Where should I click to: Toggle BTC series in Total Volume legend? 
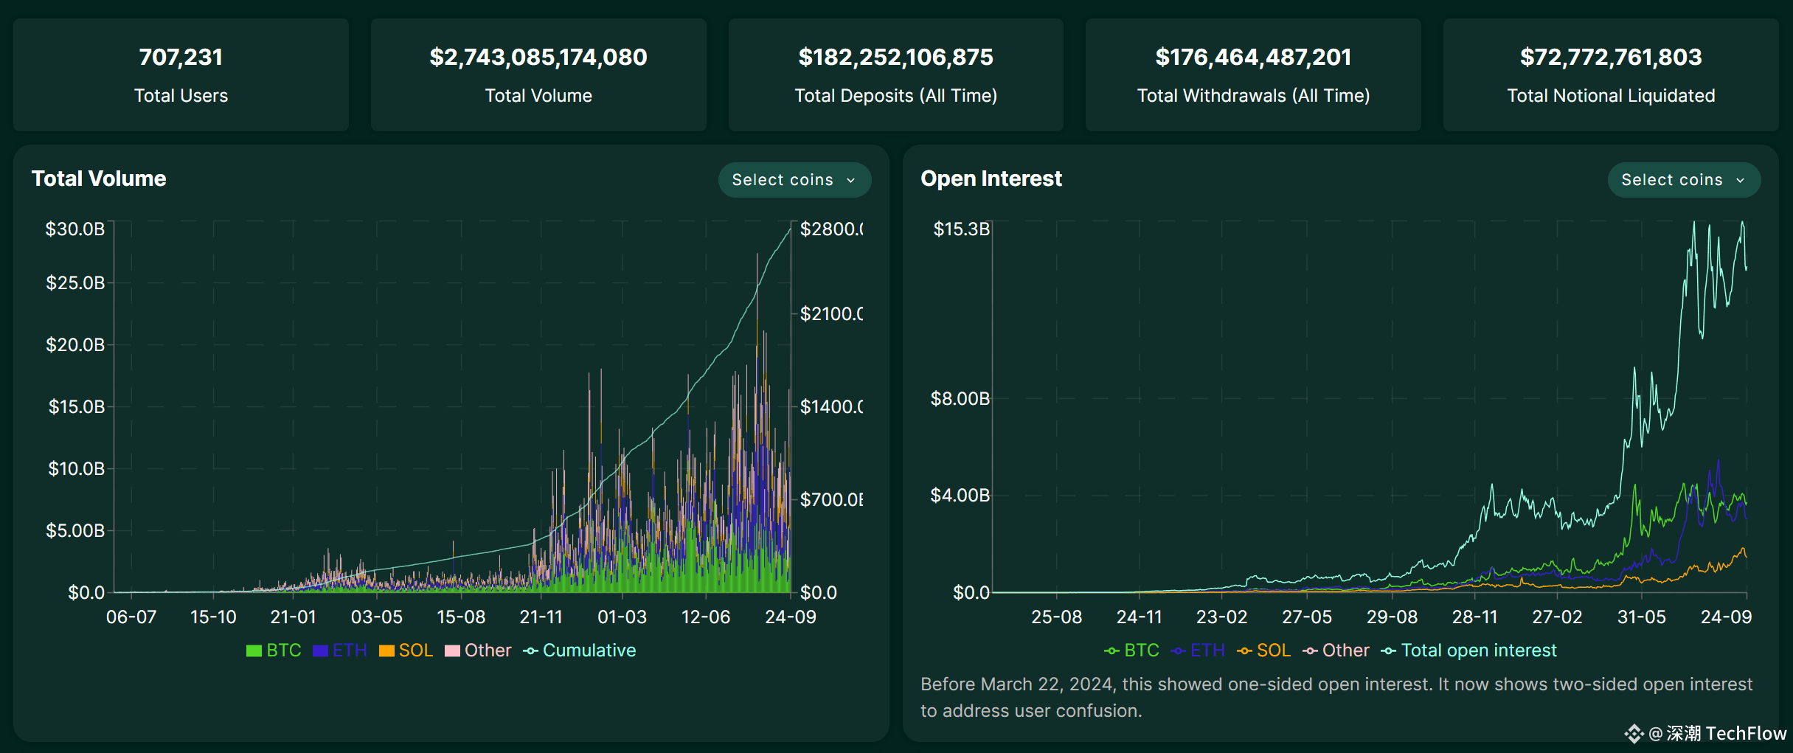point(274,650)
